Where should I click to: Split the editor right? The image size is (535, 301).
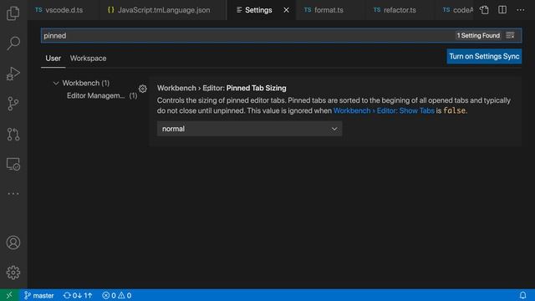coord(502,10)
